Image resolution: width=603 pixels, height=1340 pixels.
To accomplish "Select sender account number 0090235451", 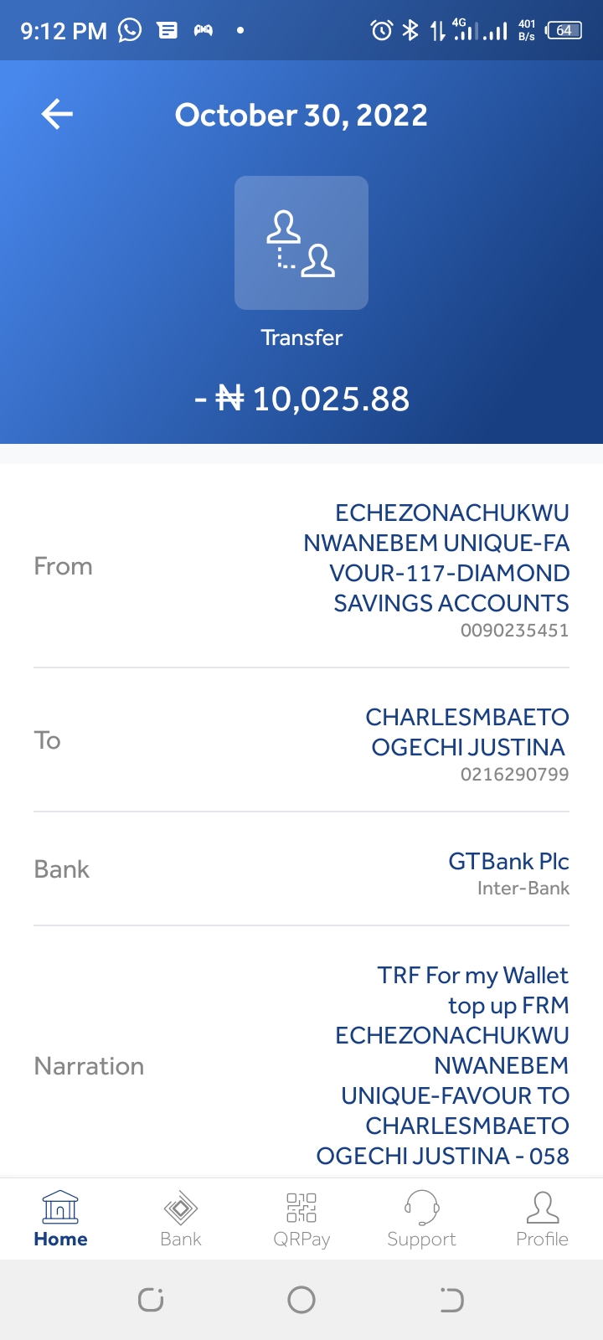I will [x=514, y=631].
